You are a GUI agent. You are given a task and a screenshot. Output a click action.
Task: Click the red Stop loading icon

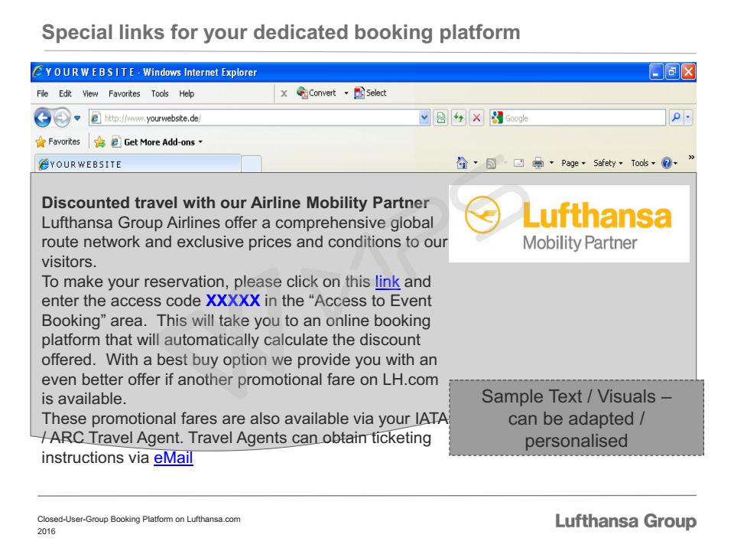(476, 118)
